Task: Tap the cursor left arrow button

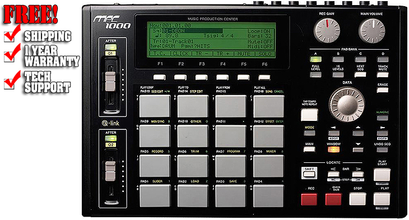Action: click(333, 133)
